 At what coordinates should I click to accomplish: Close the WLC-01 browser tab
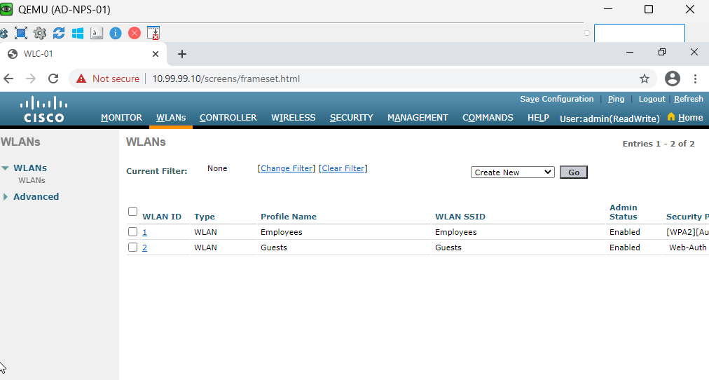[155, 54]
